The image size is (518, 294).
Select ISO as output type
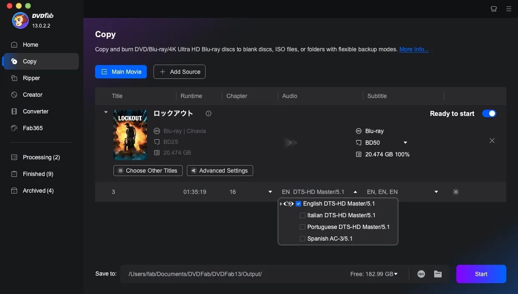[421, 274]
